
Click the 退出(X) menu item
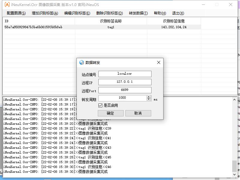pos(178,13)
